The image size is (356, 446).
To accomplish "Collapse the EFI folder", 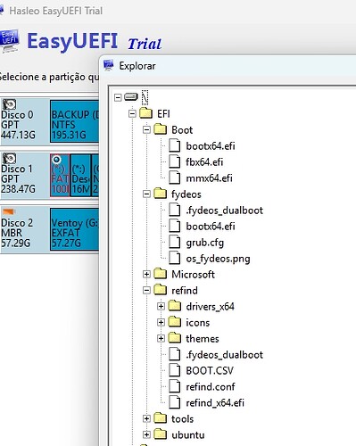I will click(x=132, y=113).
